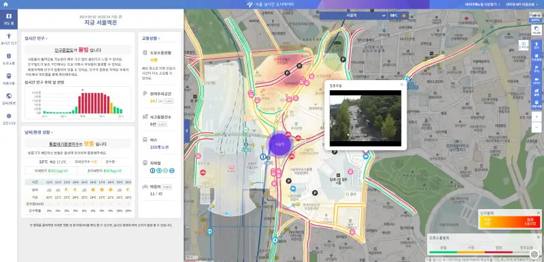Switch to the 도로소통 sidebar tab
The image size is (544, 262).
pyautogui.click(x=9, y=59)
